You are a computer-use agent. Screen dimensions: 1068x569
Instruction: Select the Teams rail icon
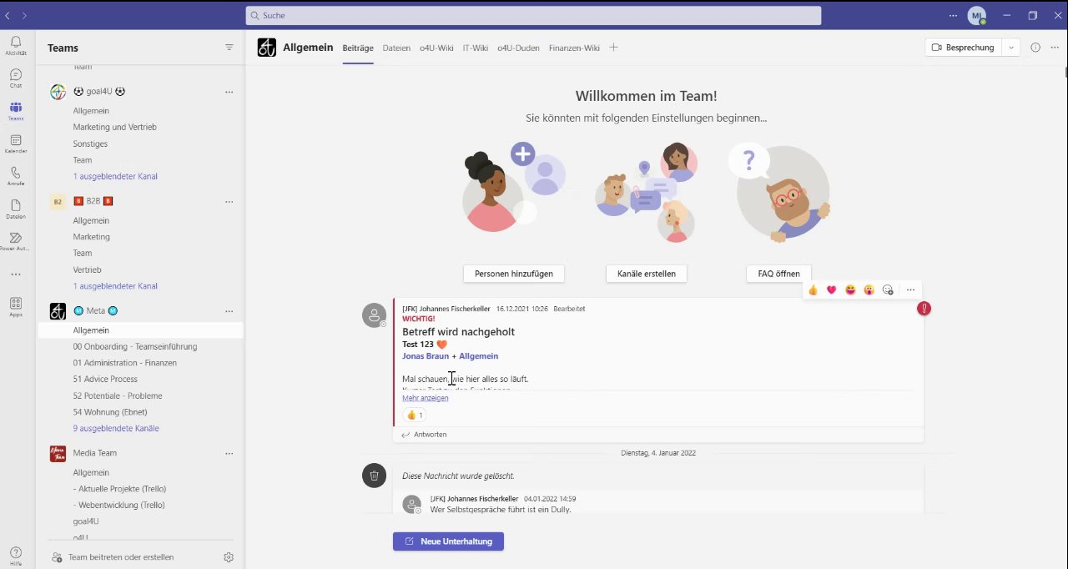16,111
